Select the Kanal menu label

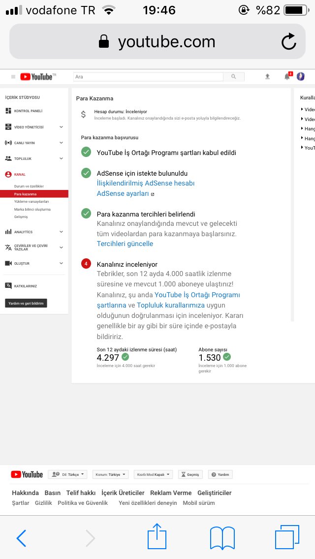point(20,174)
